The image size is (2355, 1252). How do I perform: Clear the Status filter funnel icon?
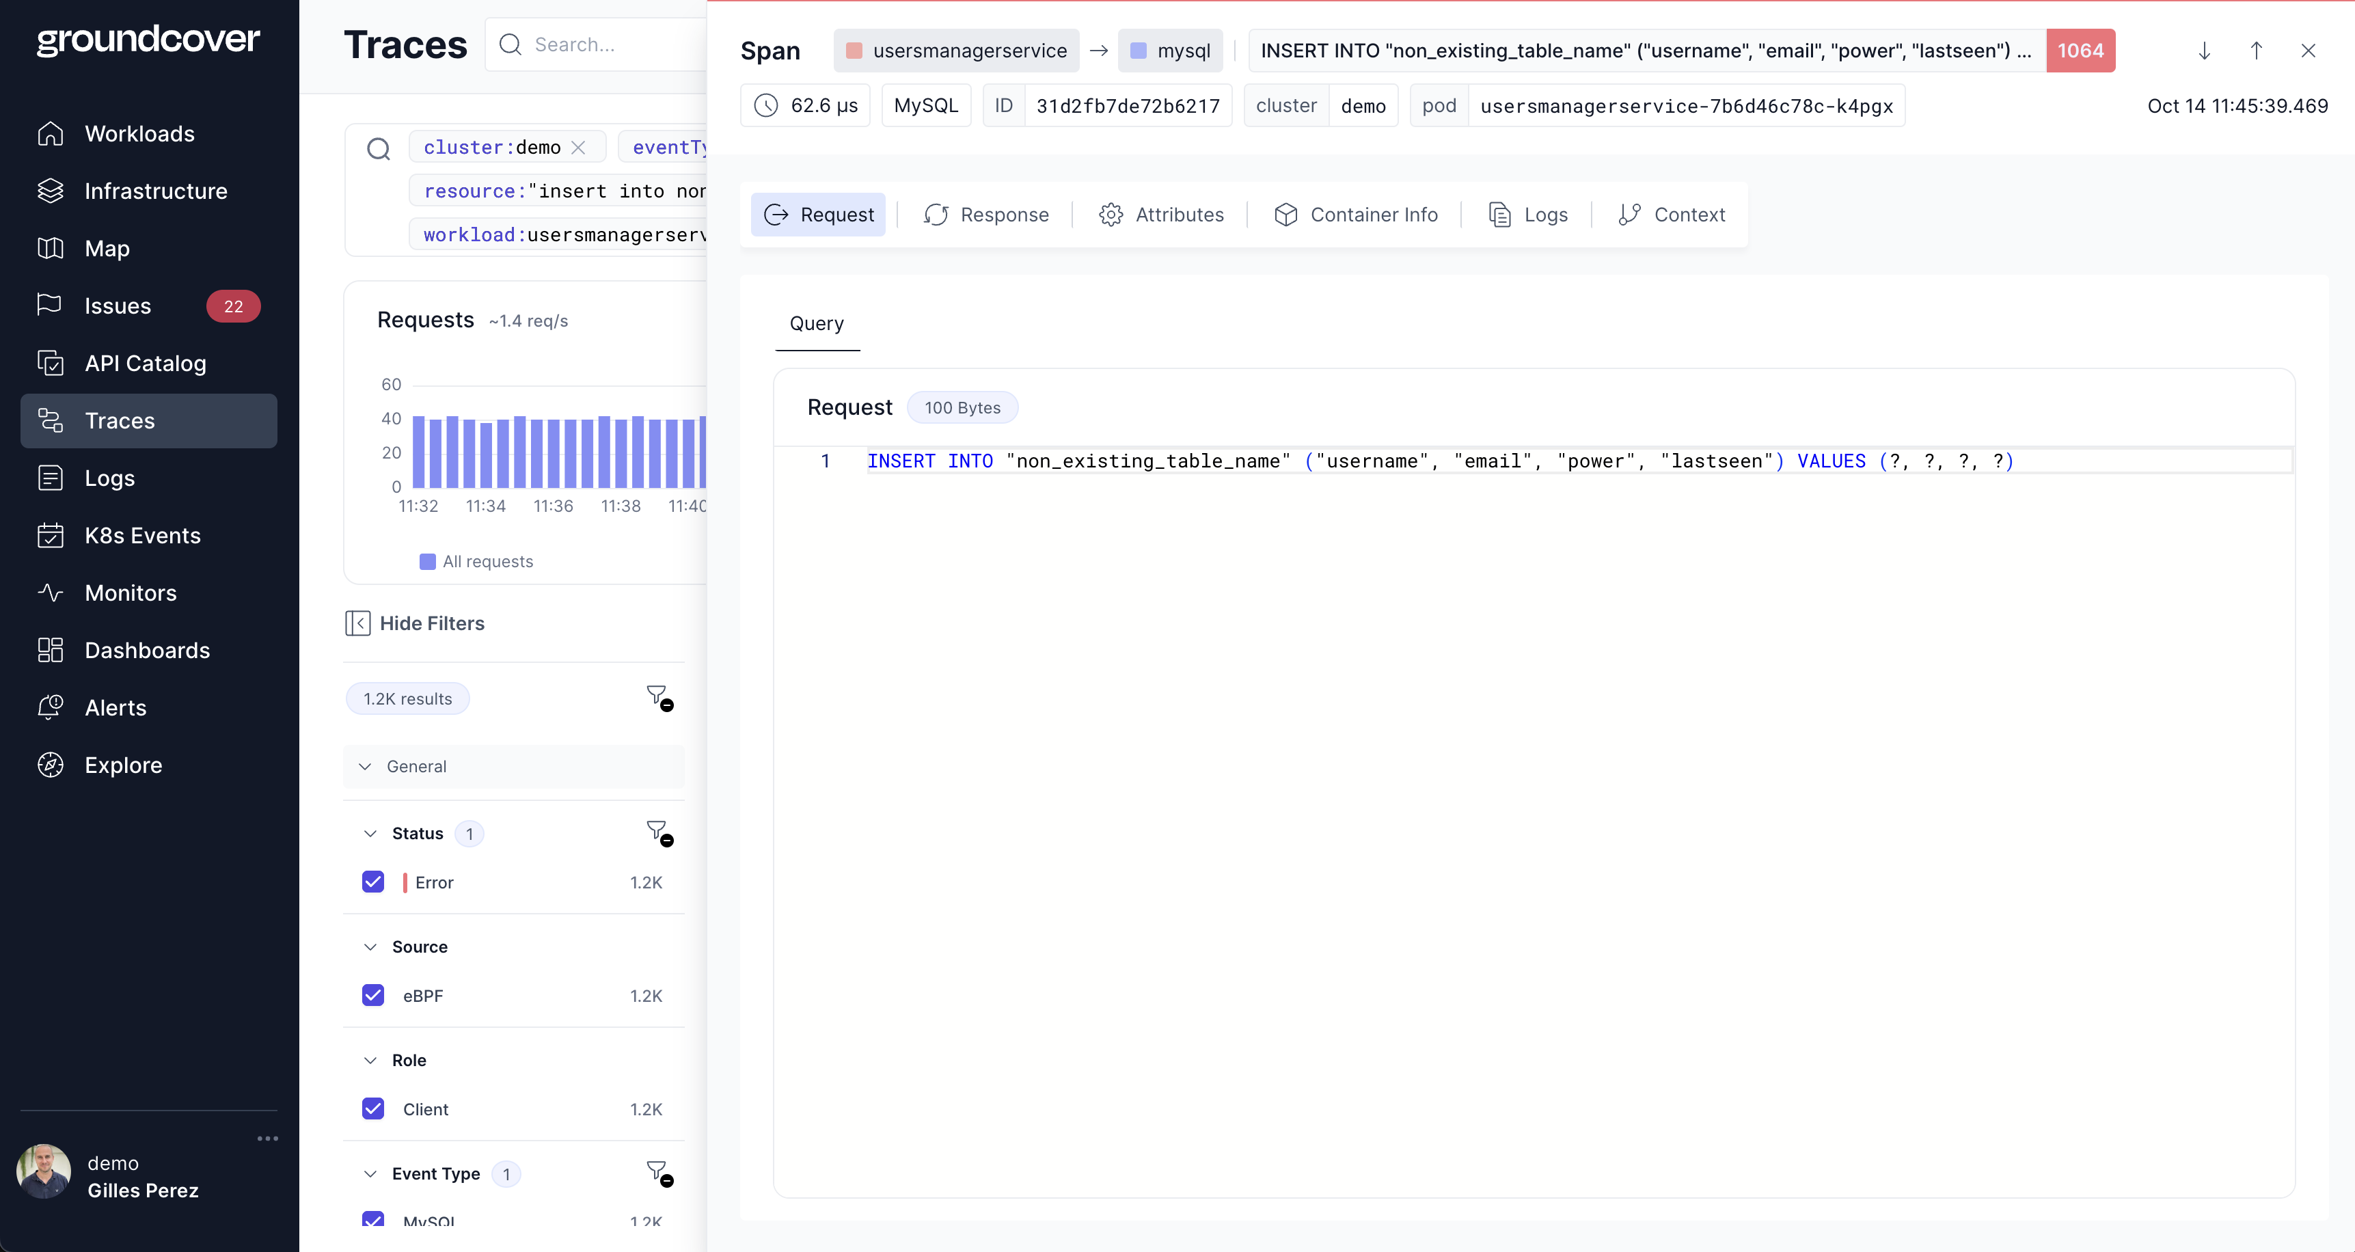pyautogui.click(x=658, y=832)
